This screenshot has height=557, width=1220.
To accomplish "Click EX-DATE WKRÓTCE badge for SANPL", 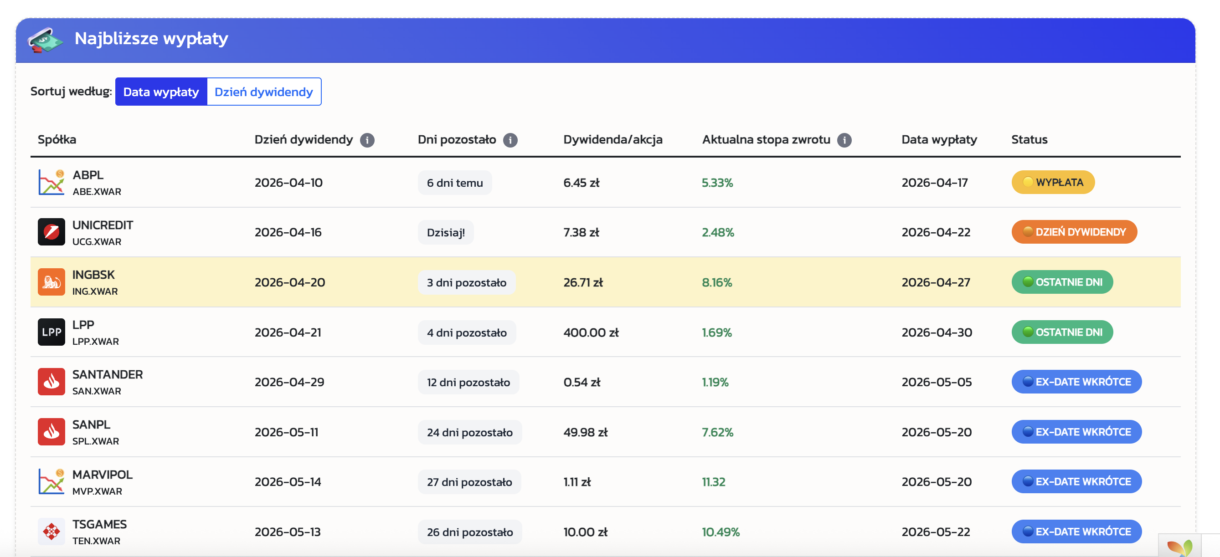I will tap(1076, 432).
